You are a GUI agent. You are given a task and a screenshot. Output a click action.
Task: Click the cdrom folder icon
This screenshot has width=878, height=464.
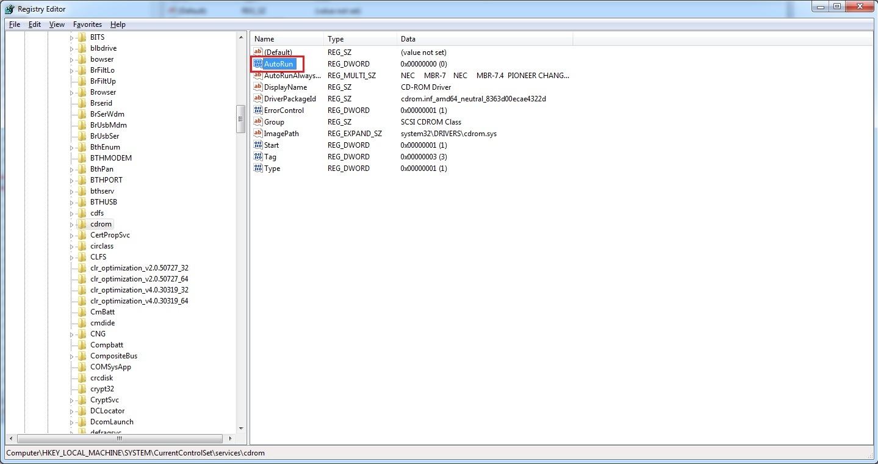(82, 224)
